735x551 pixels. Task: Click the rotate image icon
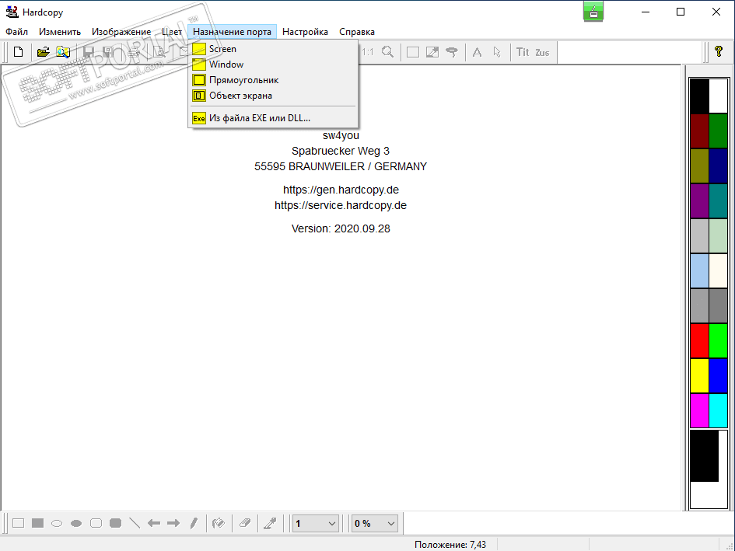(451, 52)
